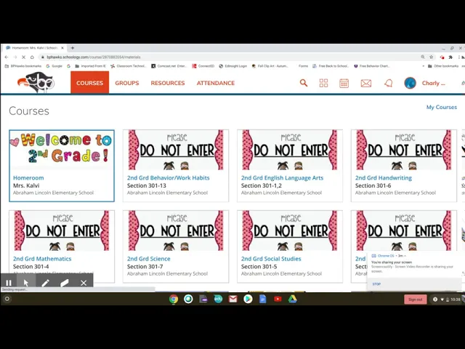This screenshot has width=465, height=349.
Task: Open Gmail from the shelf
Action: tap(233, 299)
